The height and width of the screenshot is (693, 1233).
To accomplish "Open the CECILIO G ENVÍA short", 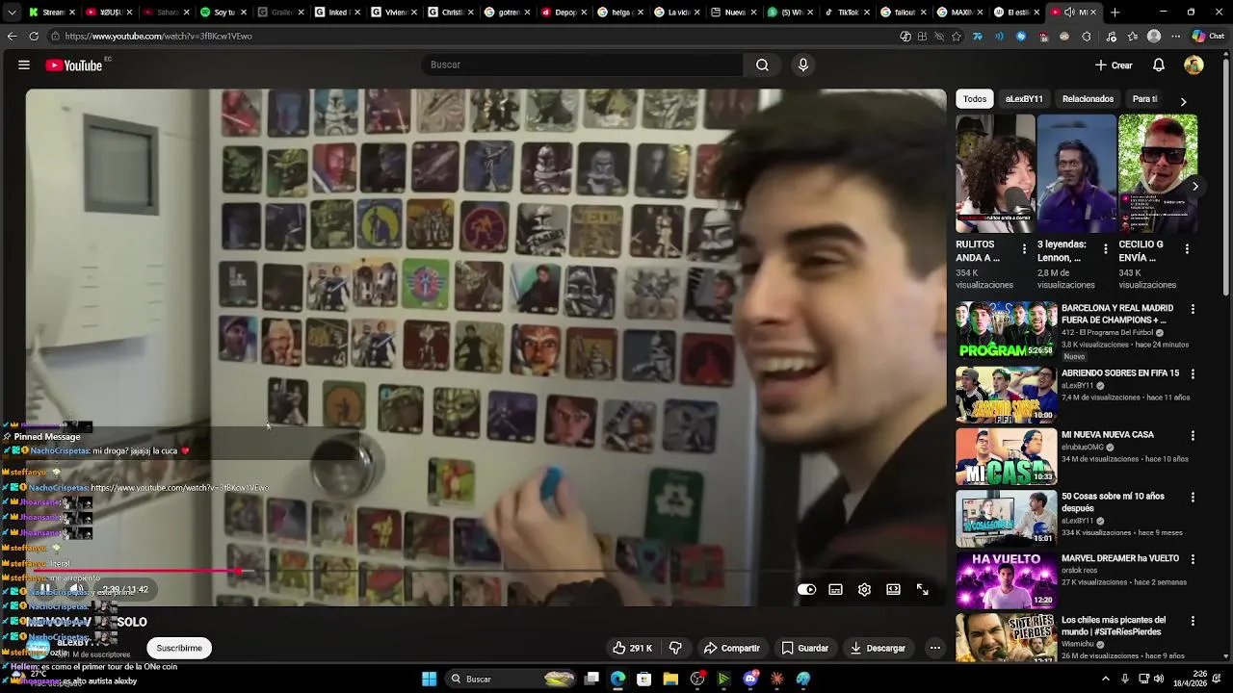I will point(1157,173).
